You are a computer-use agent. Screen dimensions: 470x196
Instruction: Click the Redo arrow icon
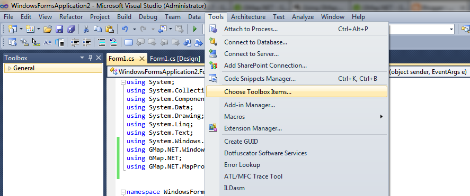pyautogui.click(x=143, y=29)
